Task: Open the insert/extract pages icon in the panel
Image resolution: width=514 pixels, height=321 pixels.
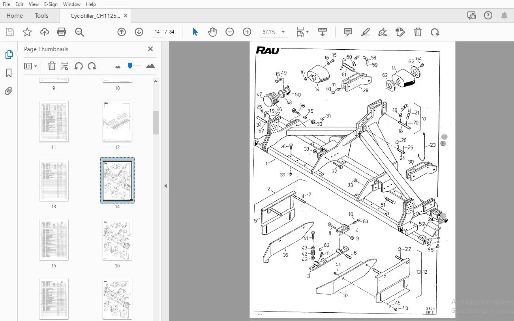Action: (x=65, y=66)
